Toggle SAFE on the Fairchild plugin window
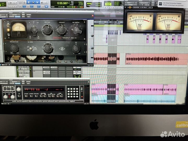This screenshot has height=141, width=188. click(x=23, y=17)
